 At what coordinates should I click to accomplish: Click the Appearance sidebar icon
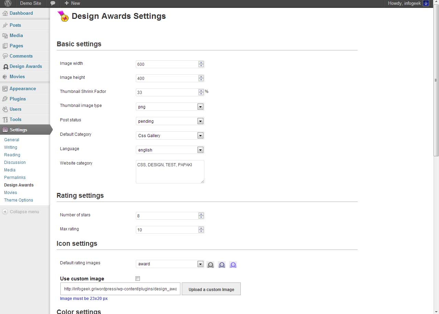coord(5,89)
